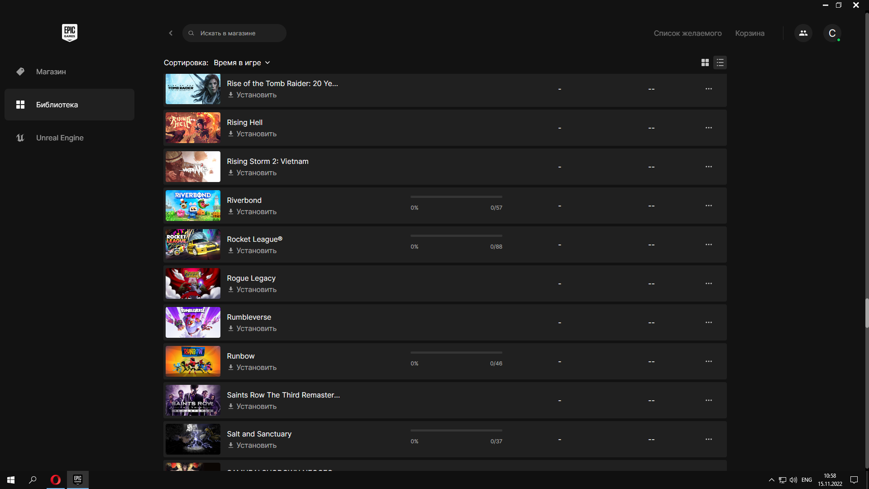The width and height of the screenshot is (869, 489).
Task: Install Rising Storm 2: Vietnam
Action: 252,173
